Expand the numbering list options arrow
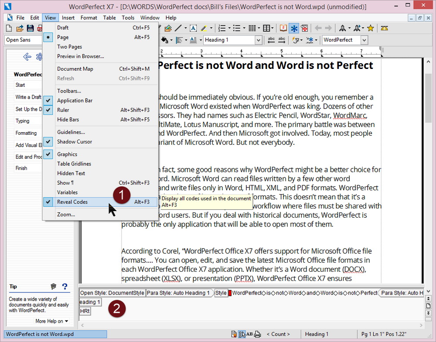 pyautogui.click(x=229, y=28)
